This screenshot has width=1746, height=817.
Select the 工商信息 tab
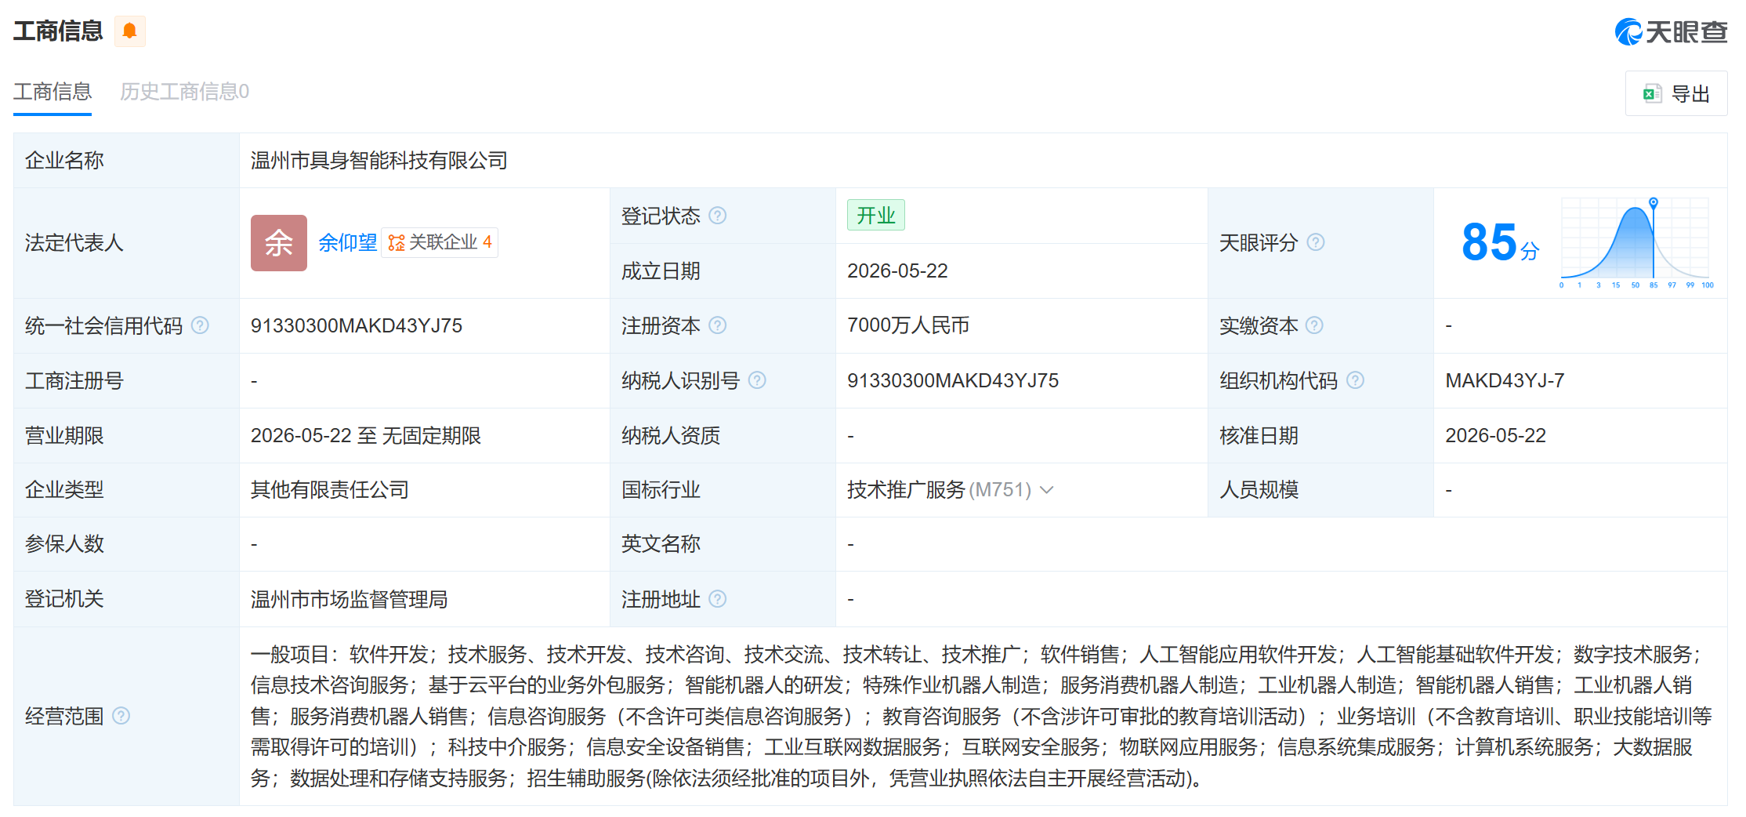pos(53,92)
